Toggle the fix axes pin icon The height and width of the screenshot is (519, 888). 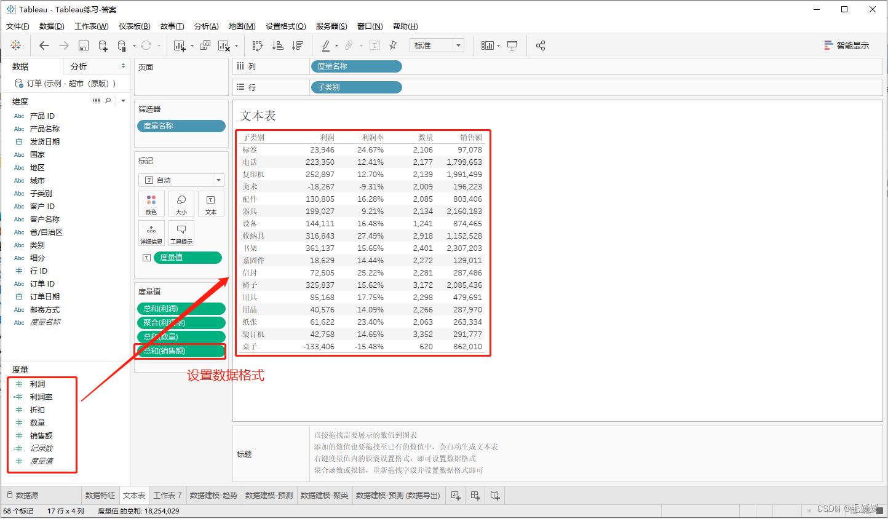394,46
